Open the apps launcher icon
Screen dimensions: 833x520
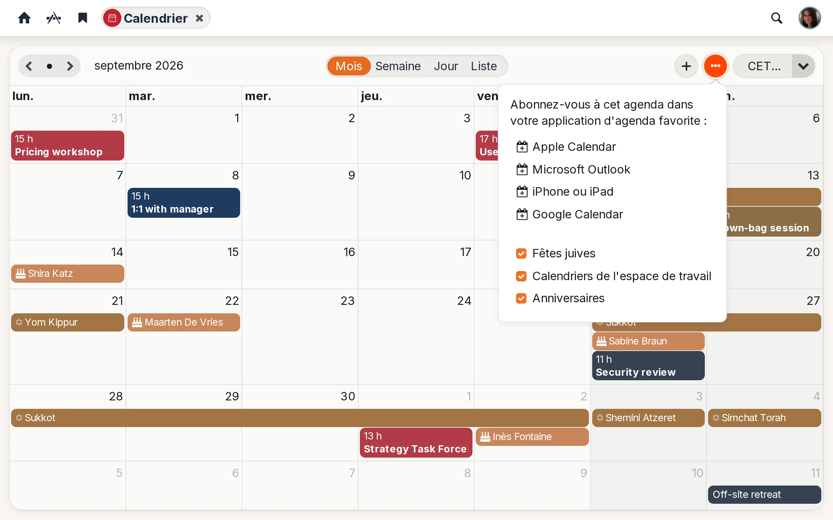54,18
